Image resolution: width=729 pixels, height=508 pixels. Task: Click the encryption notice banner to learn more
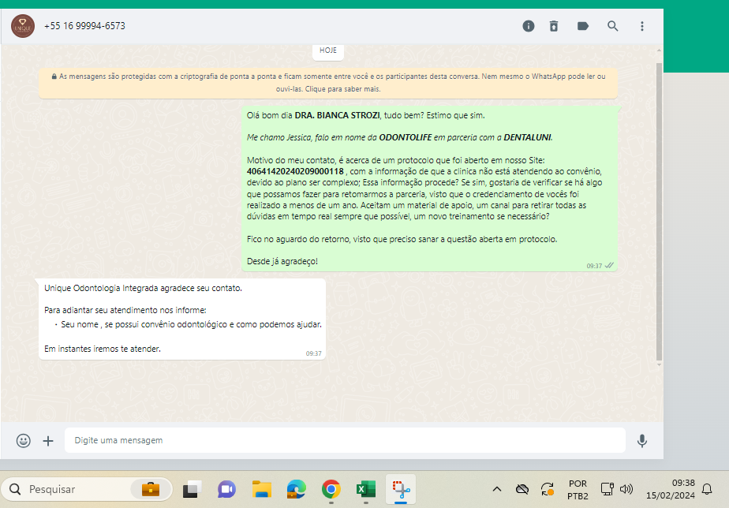pyautogui.click(x=328, y=82)
